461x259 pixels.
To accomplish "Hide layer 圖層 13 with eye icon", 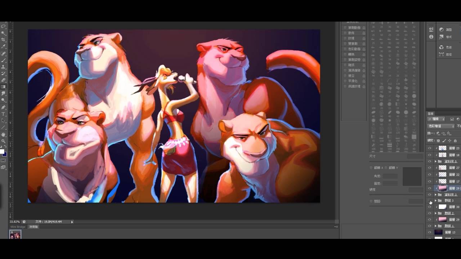I will click(429, 232).
